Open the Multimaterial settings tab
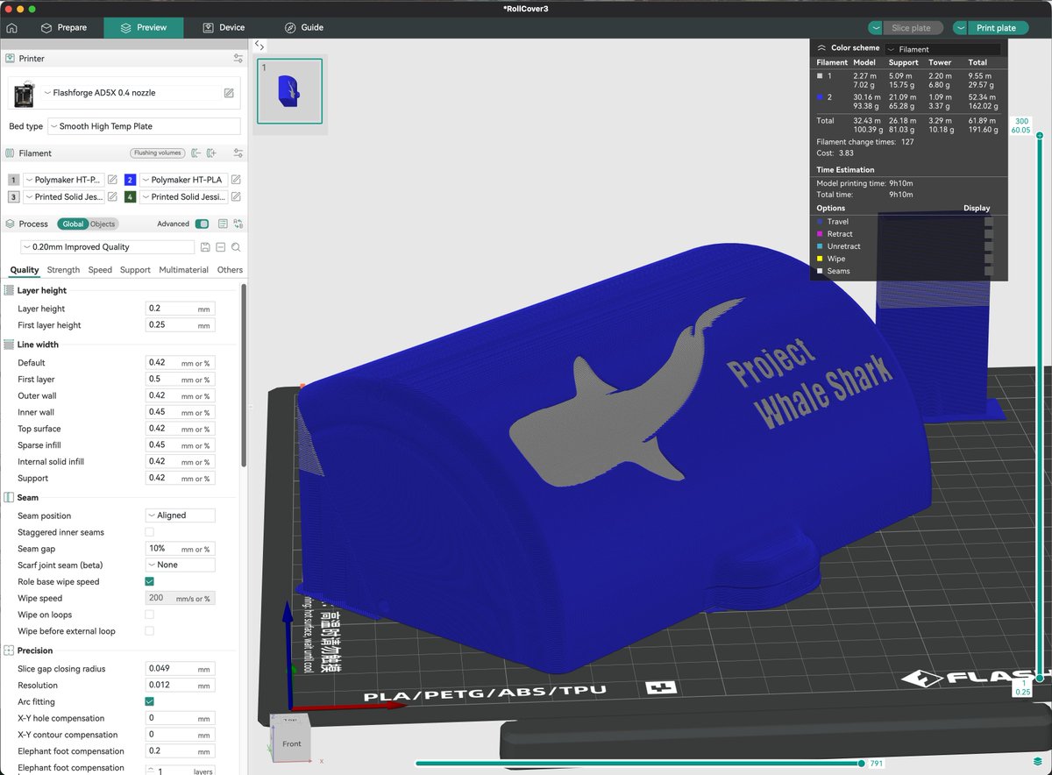The image size is (1052, 775). (183, 270)
